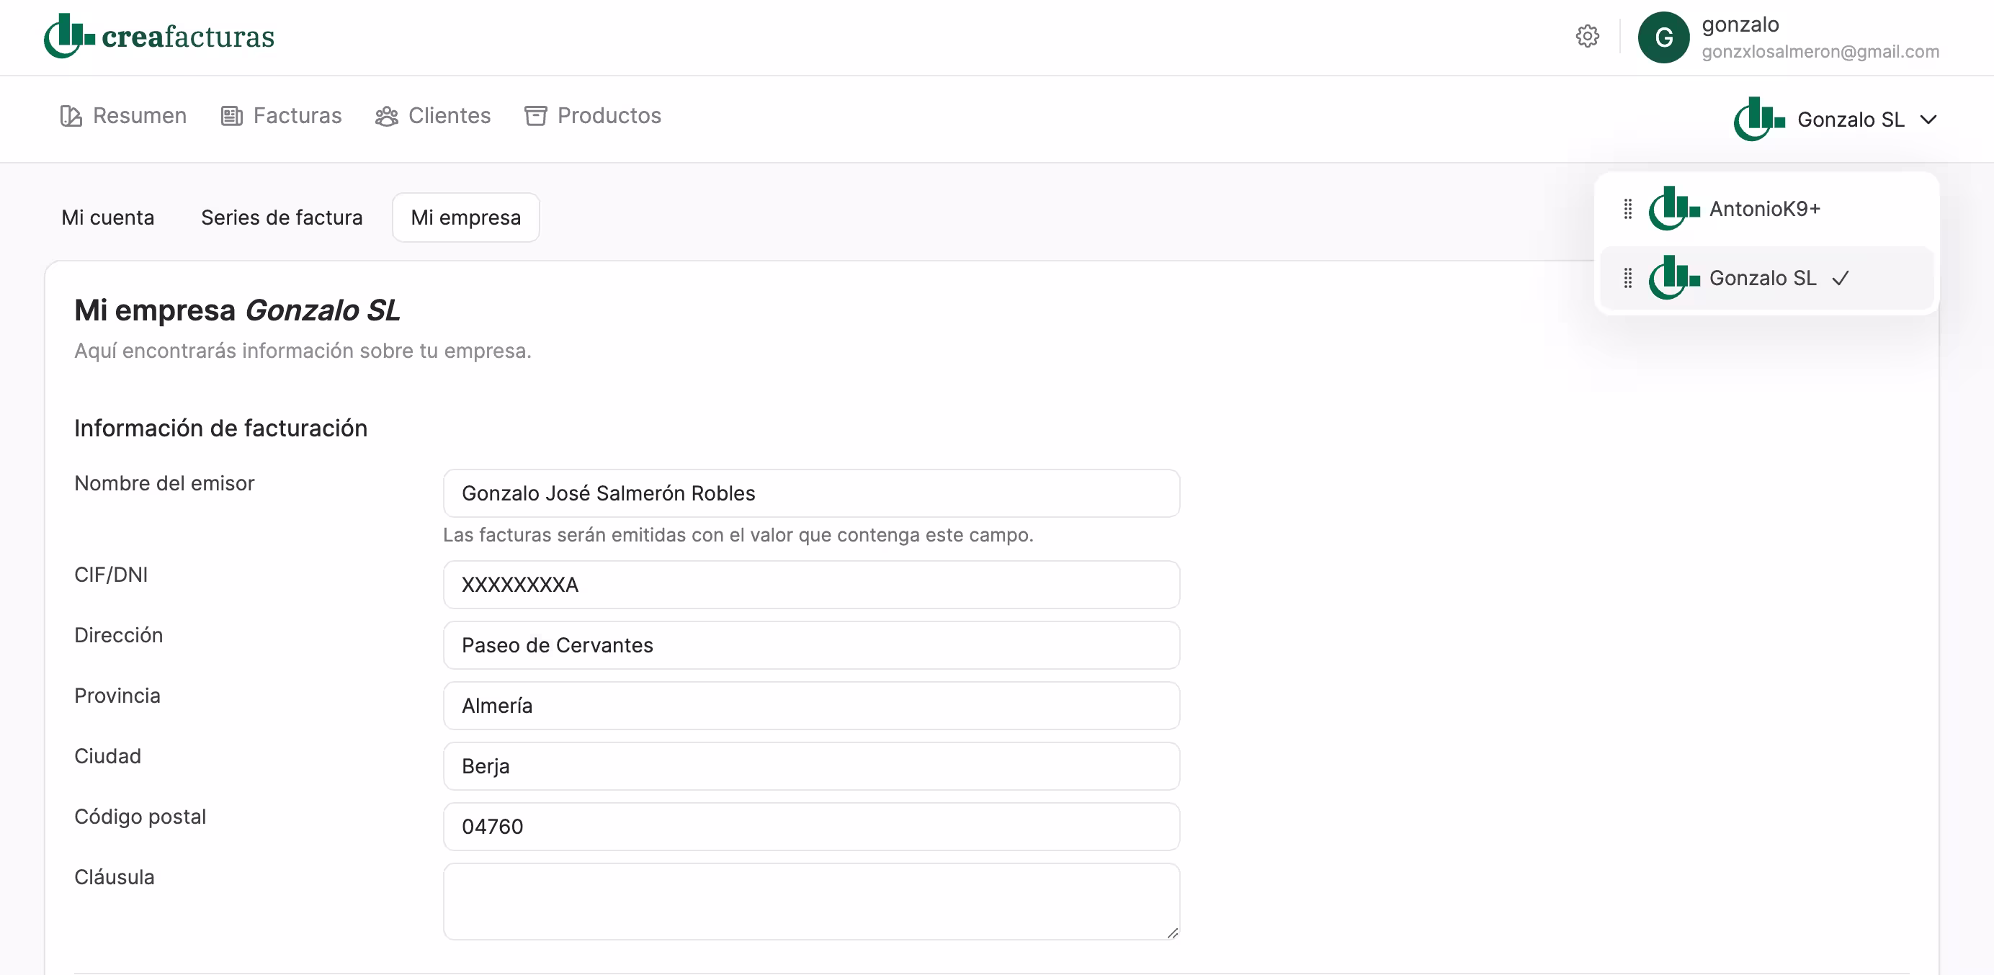
Task: Click the Nombre del emisor field
Action: tap(810, 493)
